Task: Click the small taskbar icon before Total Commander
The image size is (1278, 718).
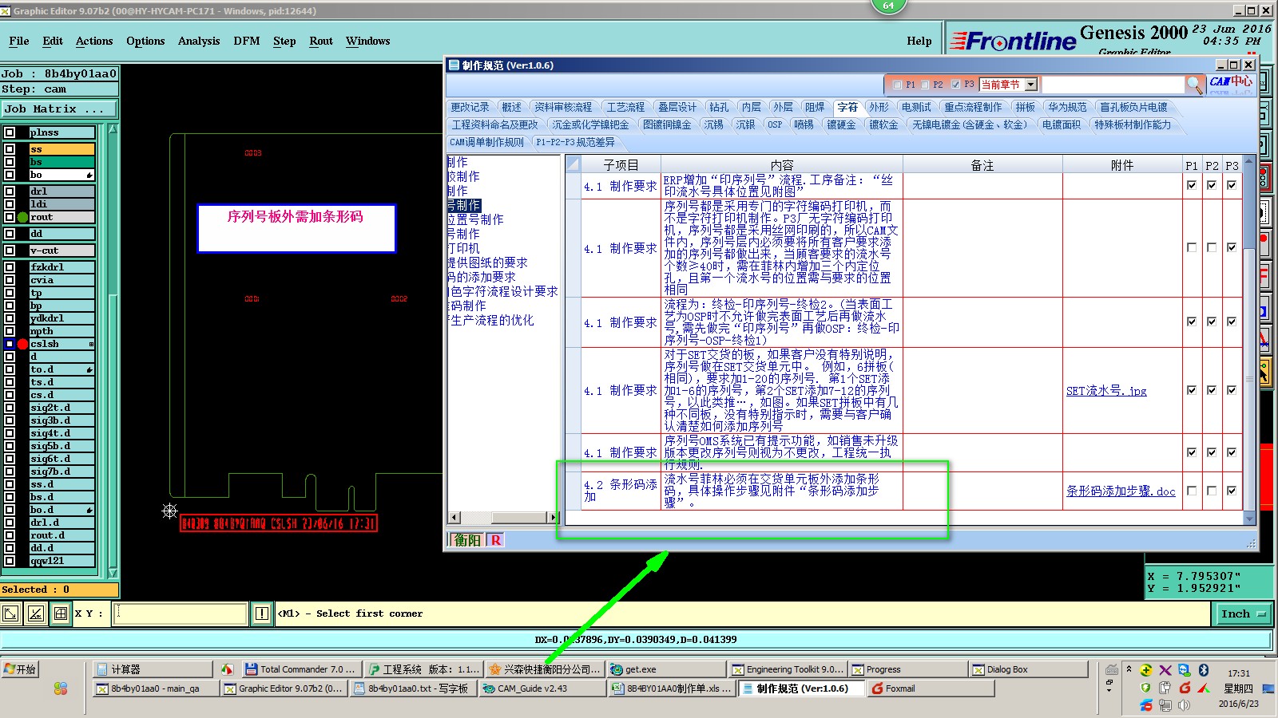Action: 228,669
